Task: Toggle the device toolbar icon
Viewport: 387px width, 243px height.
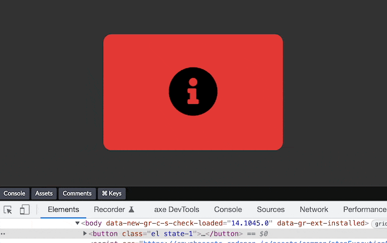Action: (x=25, y=210)
